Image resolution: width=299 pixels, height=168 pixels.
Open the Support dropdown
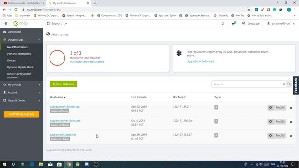point(57,24)
